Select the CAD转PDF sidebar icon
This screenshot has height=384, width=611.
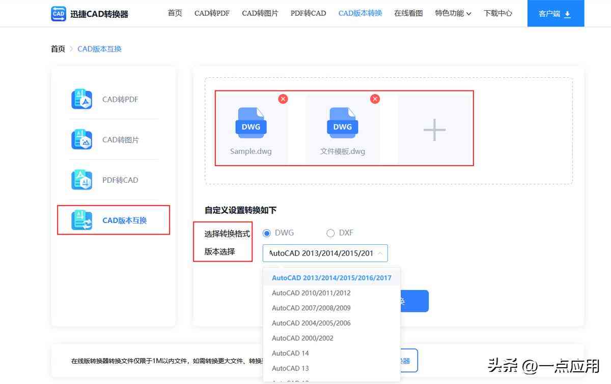81,99
